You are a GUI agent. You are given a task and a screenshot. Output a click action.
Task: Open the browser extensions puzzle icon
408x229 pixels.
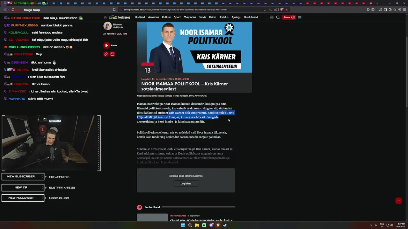coord(368,10)
